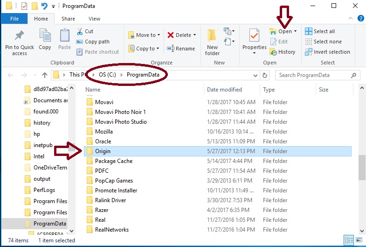Screen dimensions: 366x247
Task: Click title bar Properties checkmark icon
Action: [x=24, y=6]
